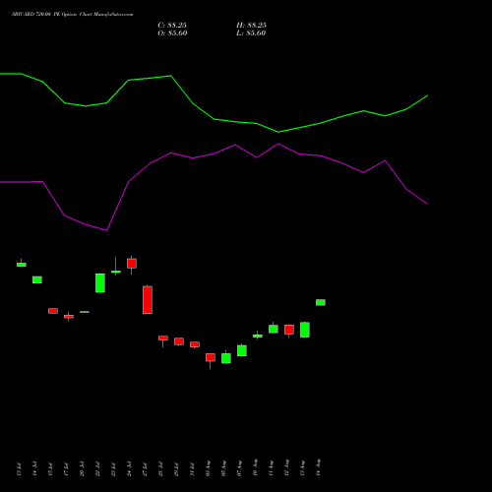Viewport: 492px width, 492px height.
Task: Click the high value H: 88.25
Action: (251, 26)
